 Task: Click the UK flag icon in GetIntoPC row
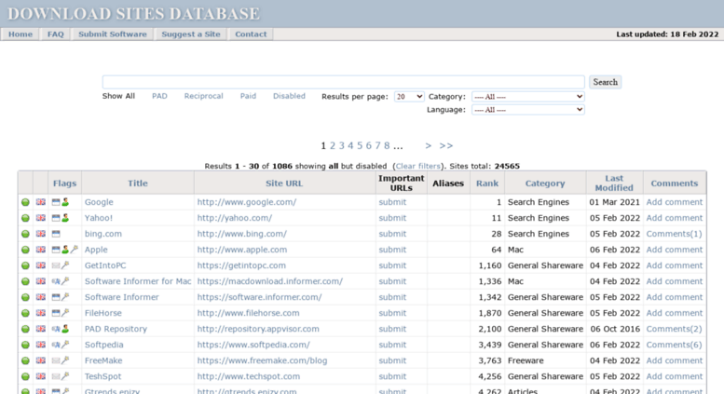pyautogui.click(x=41, y=265)
